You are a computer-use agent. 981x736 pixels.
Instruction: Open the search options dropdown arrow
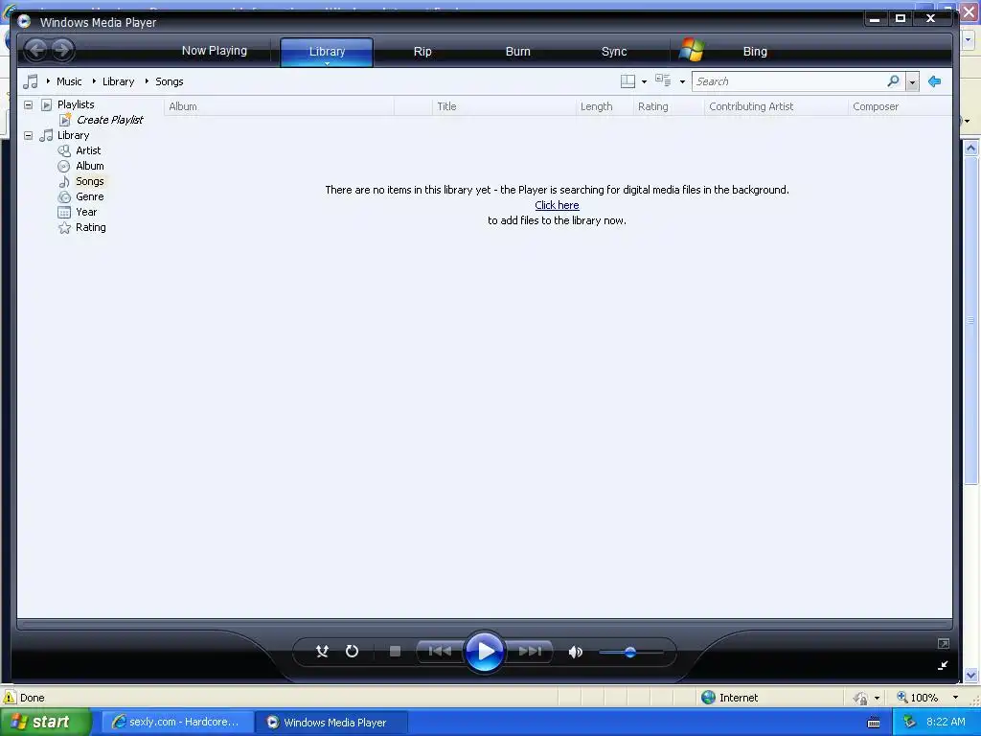[912, 82]
